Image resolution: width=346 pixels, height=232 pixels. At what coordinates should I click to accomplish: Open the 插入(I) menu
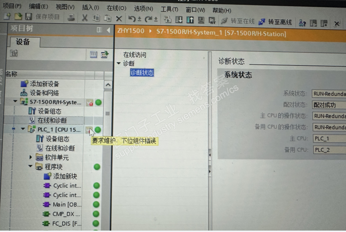[x=90, y=8]
